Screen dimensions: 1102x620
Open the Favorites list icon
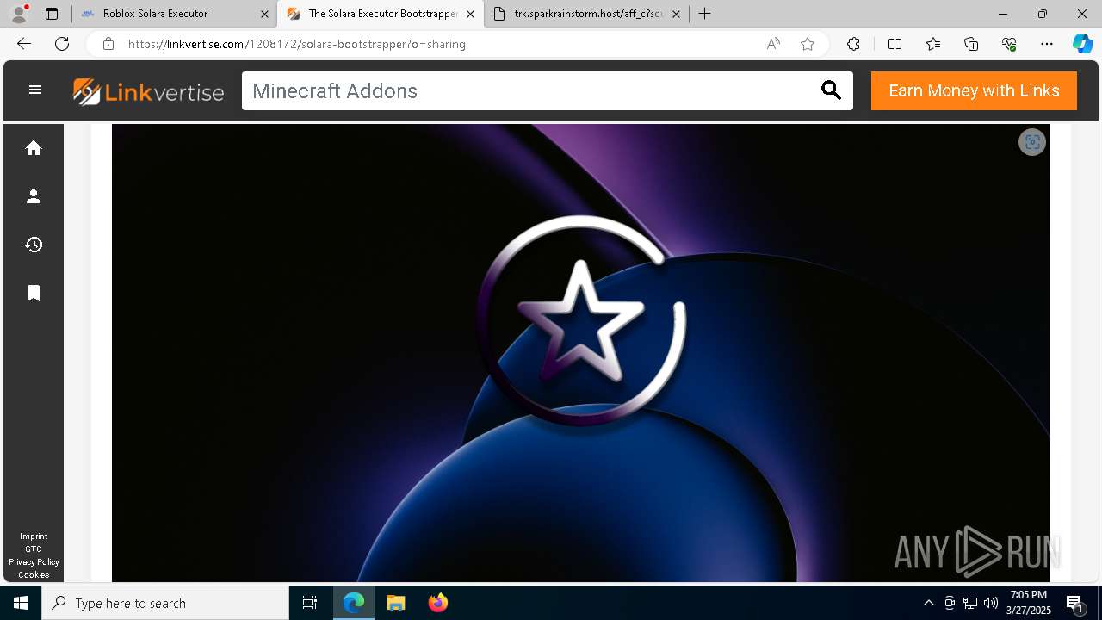(x=933, y=44)
